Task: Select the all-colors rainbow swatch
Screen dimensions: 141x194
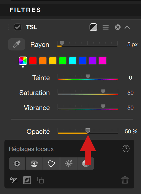Action: pos(23,61)
